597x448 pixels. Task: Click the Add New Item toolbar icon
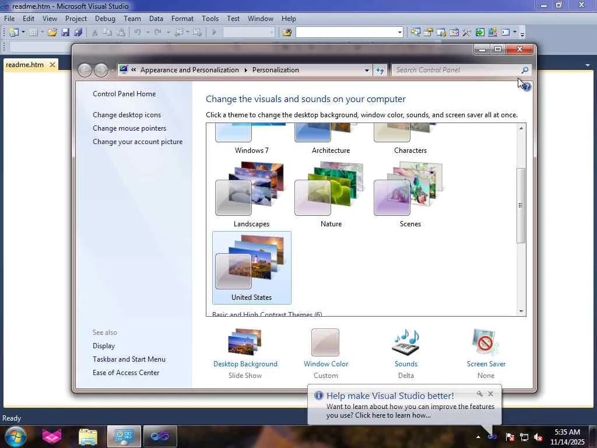(33, 33)
